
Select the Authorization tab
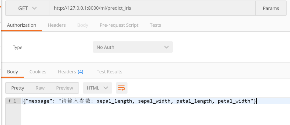coord(21,25)
